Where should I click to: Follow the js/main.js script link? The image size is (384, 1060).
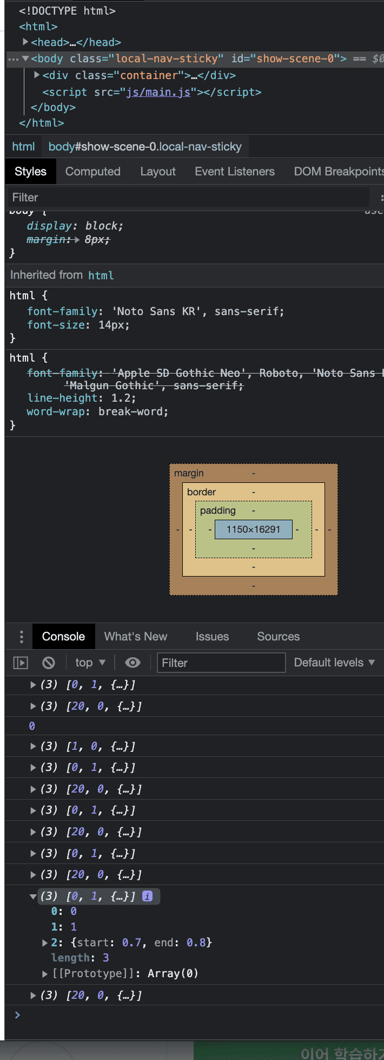tap(158, 92)
